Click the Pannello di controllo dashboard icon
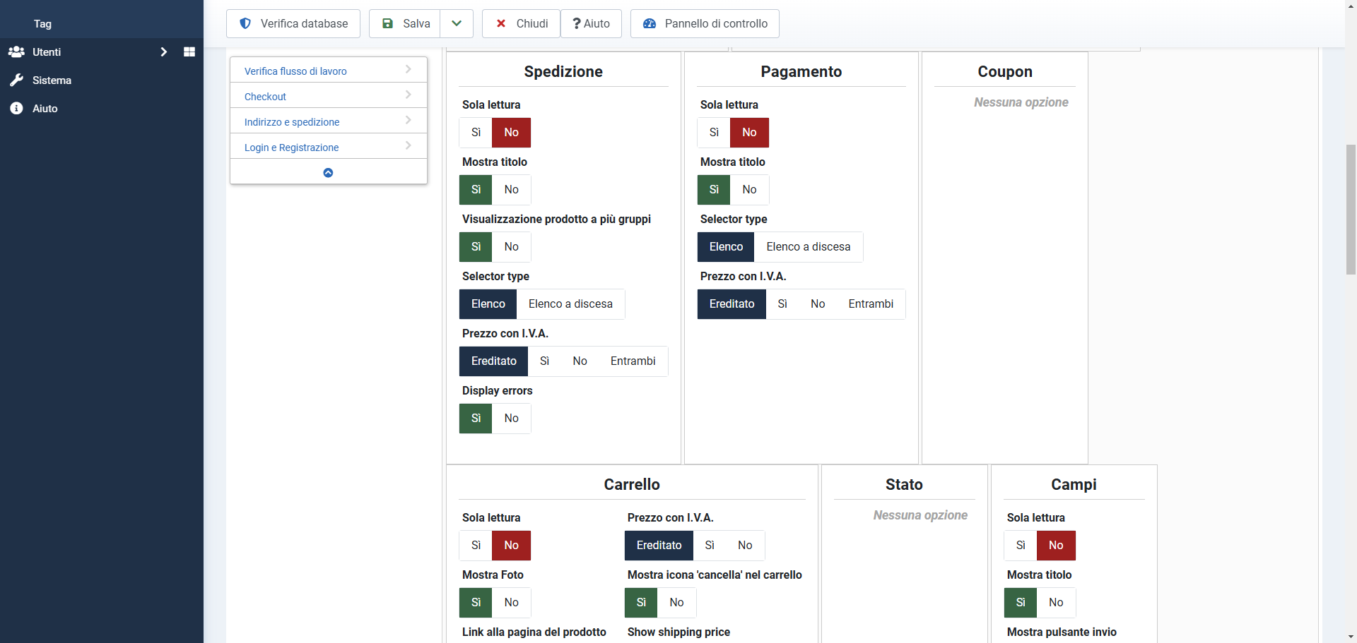This screenshot has height=643, width=1357. point(650,23)
